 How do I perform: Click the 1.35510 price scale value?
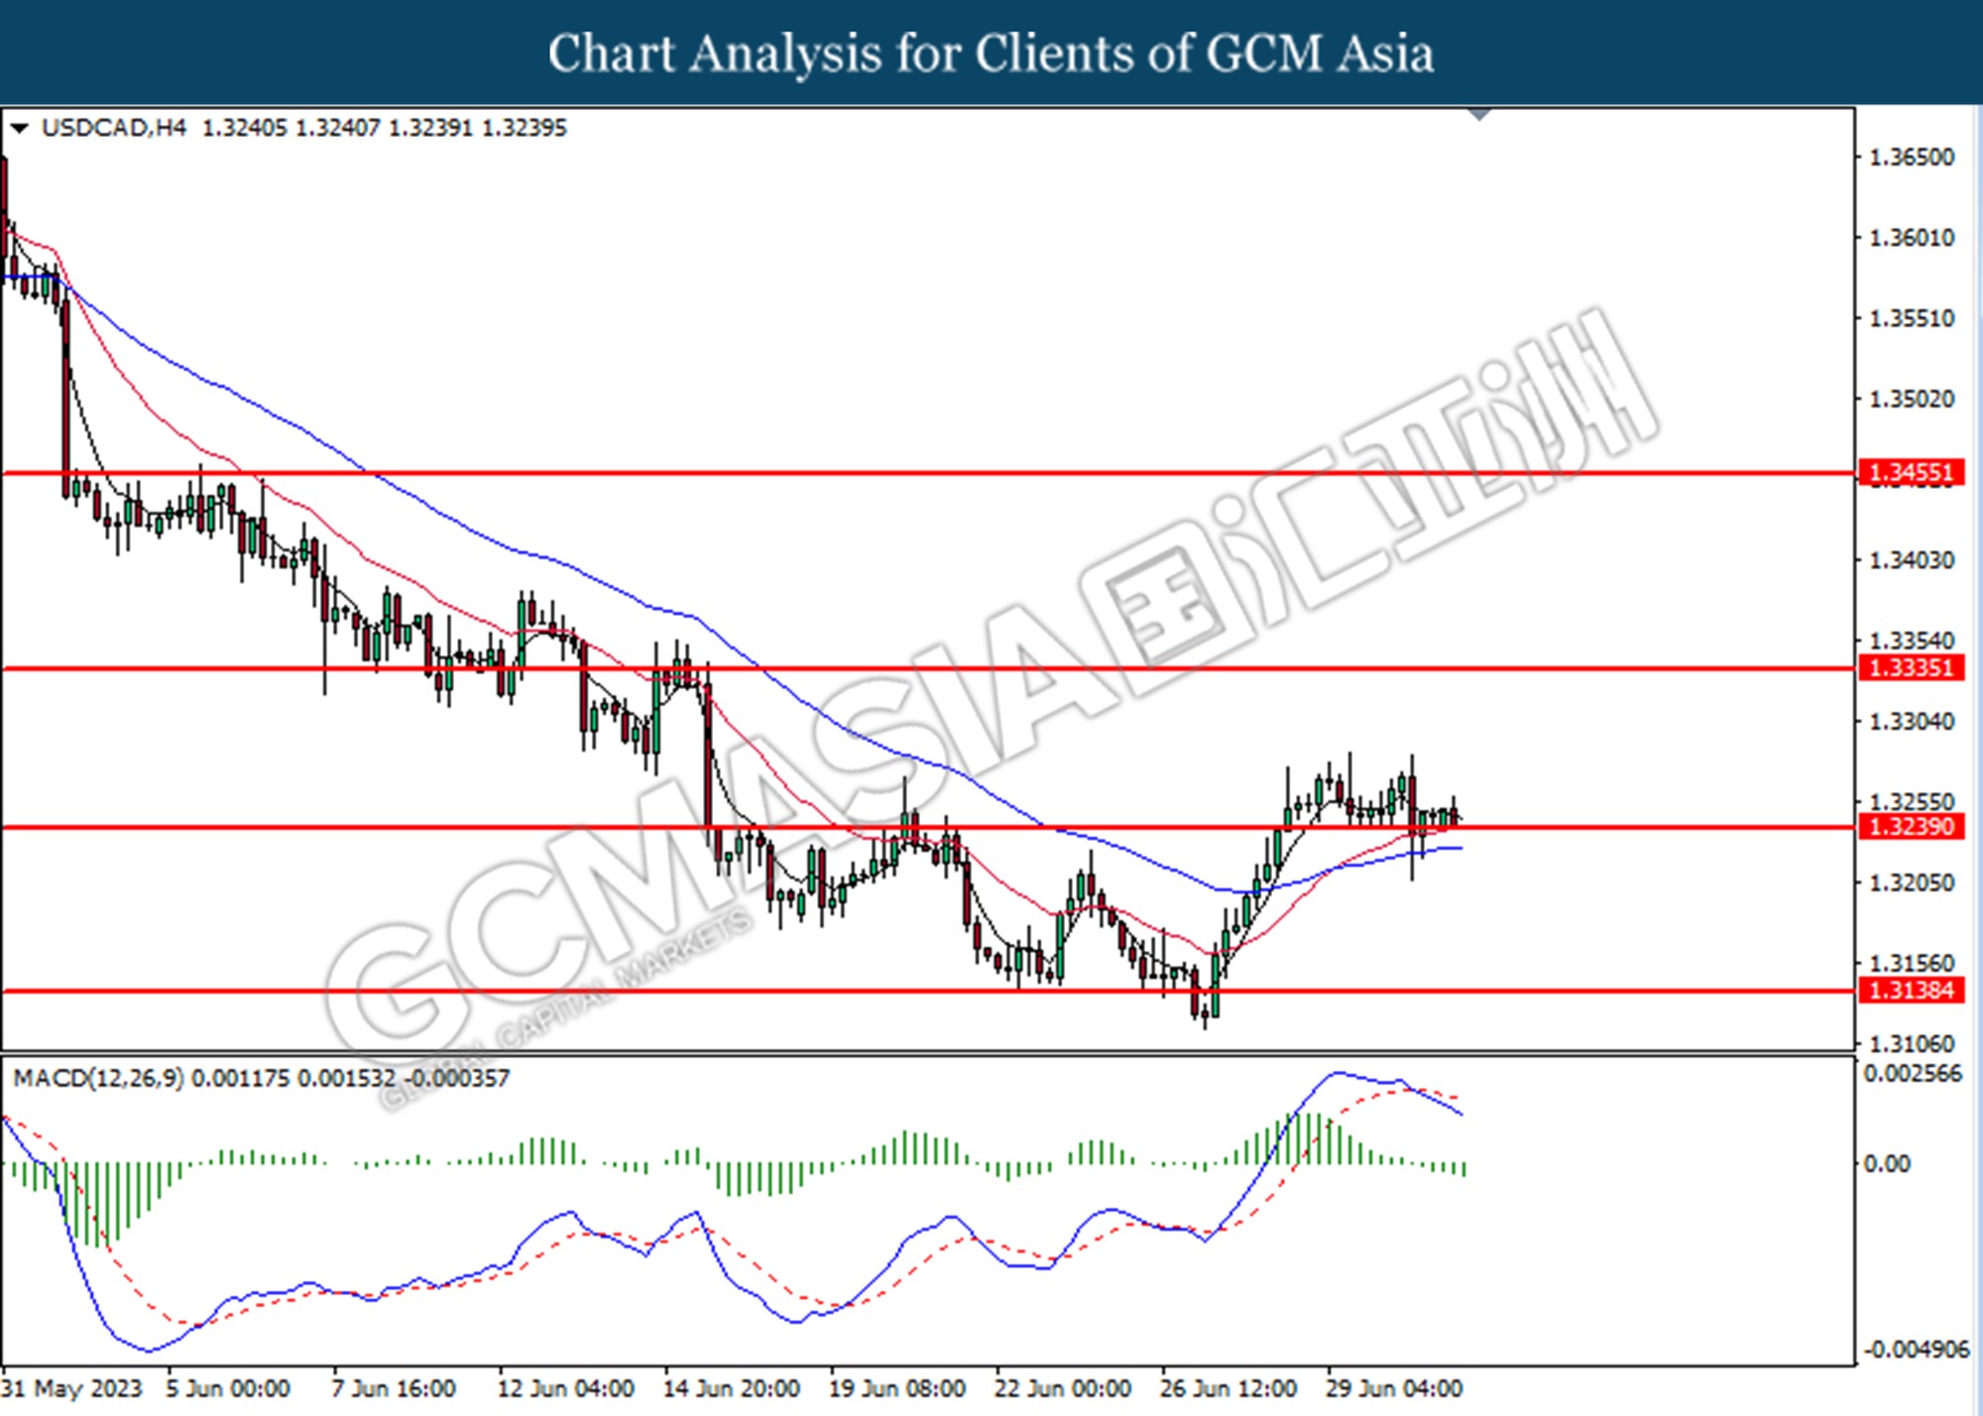1912,319
